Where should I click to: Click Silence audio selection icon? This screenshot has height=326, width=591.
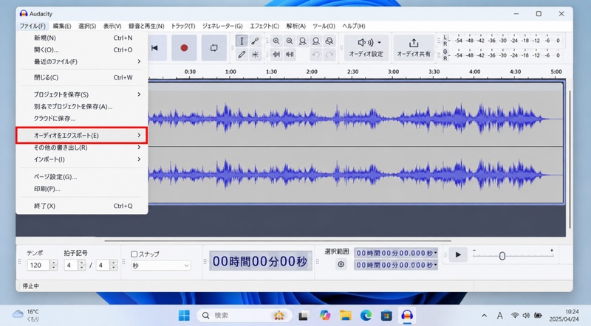tap(290, 55)
